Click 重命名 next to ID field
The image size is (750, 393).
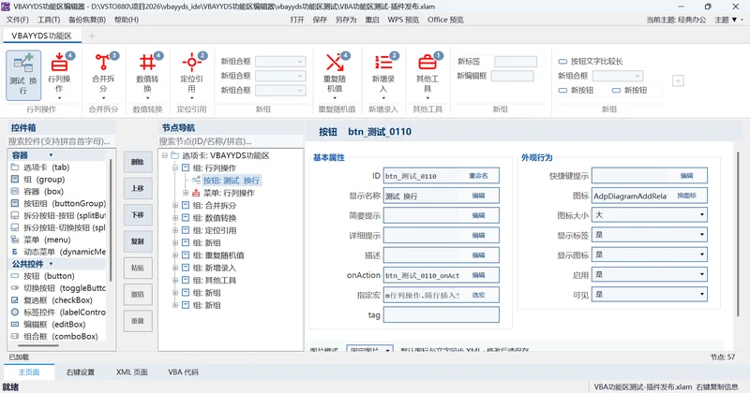[478, 176]
